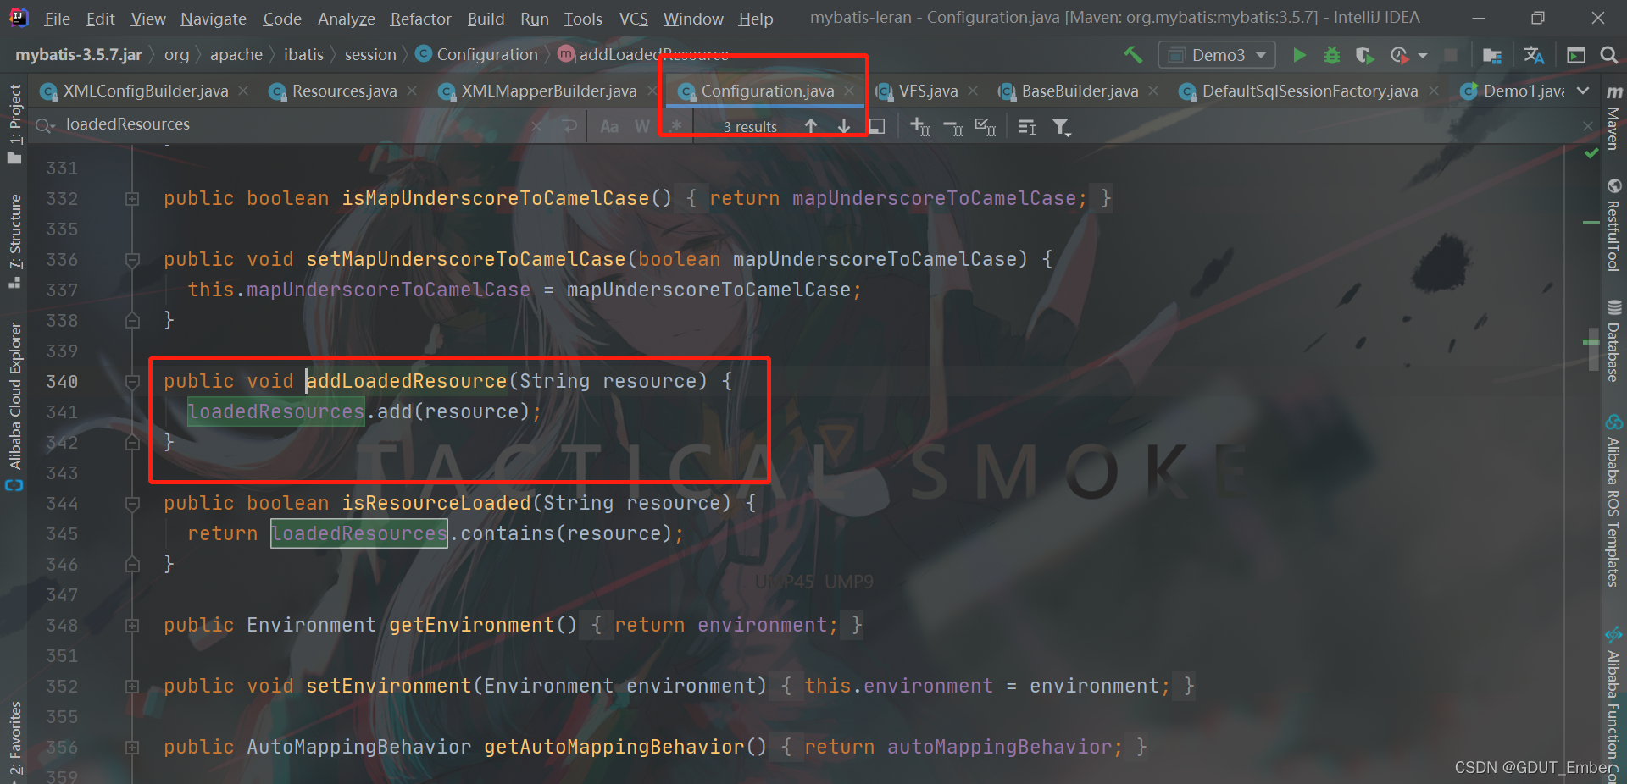Image resolution: width=1627 pixels, height=784 pixels.
Task: Switch to the BaseBuilder.java tab
Action: coord(1079,91)
